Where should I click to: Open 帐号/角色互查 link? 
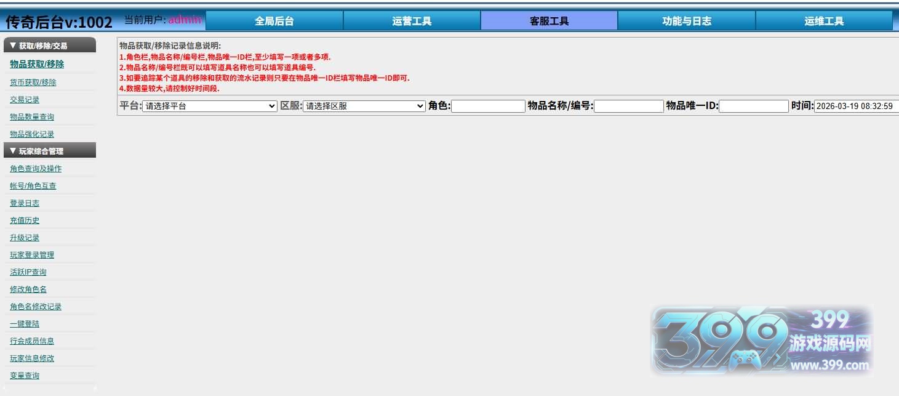tap(33, 185)
